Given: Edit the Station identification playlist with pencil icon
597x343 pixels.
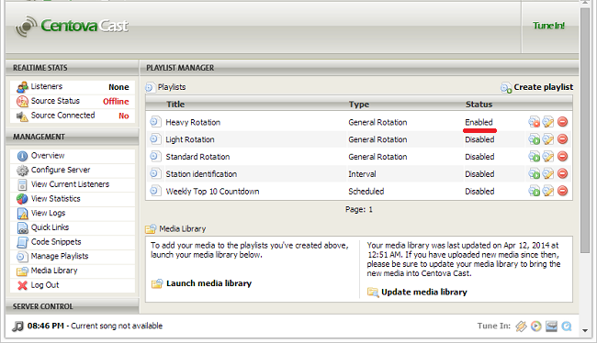Looking at the screenshot, I should (x=548, y=173).
